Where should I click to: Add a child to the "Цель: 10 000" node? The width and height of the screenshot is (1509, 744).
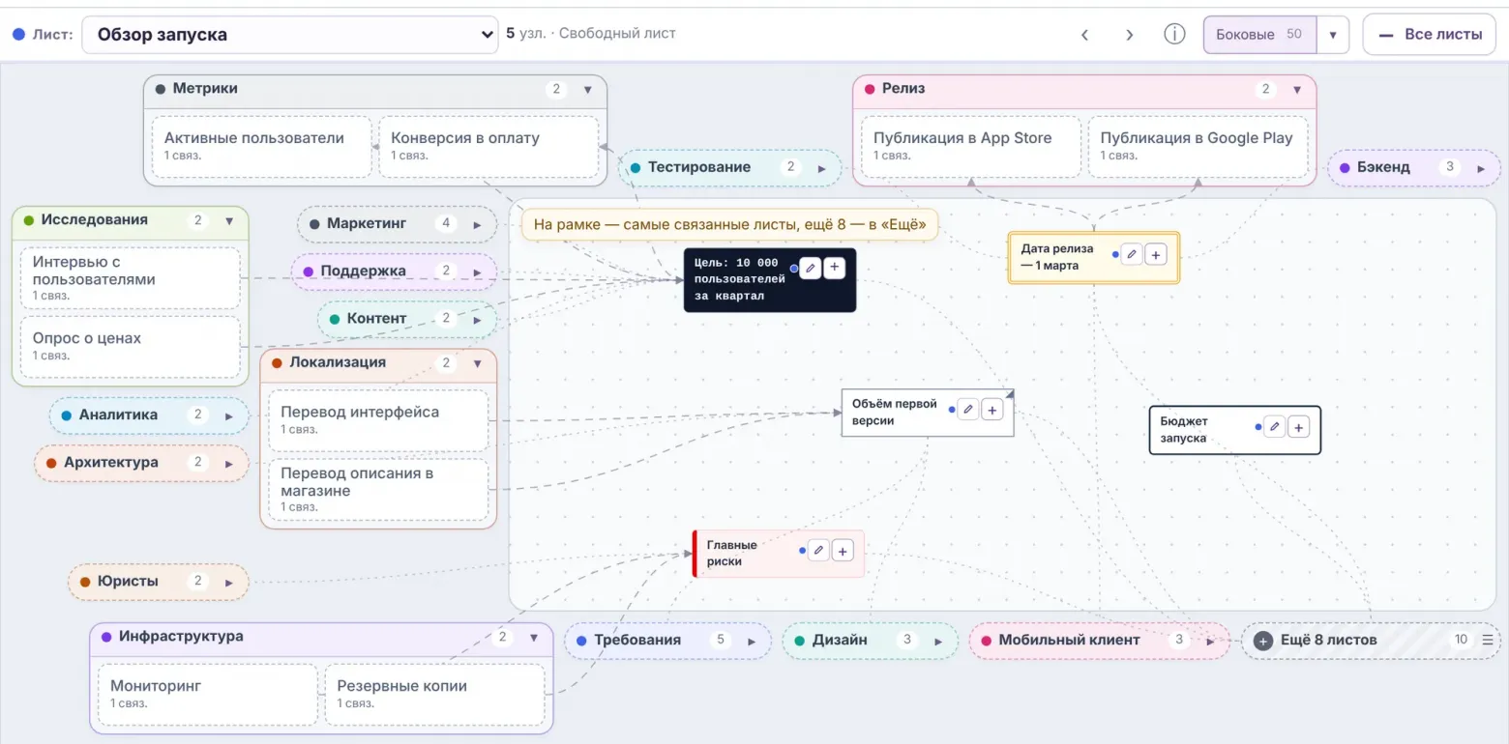pos(835,269)
